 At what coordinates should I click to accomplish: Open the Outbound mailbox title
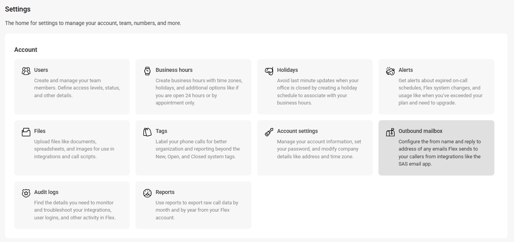click(x=420, y=131)
